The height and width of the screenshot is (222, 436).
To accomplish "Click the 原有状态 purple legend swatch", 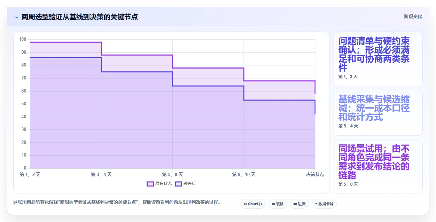I will click(x=150, y=184).
